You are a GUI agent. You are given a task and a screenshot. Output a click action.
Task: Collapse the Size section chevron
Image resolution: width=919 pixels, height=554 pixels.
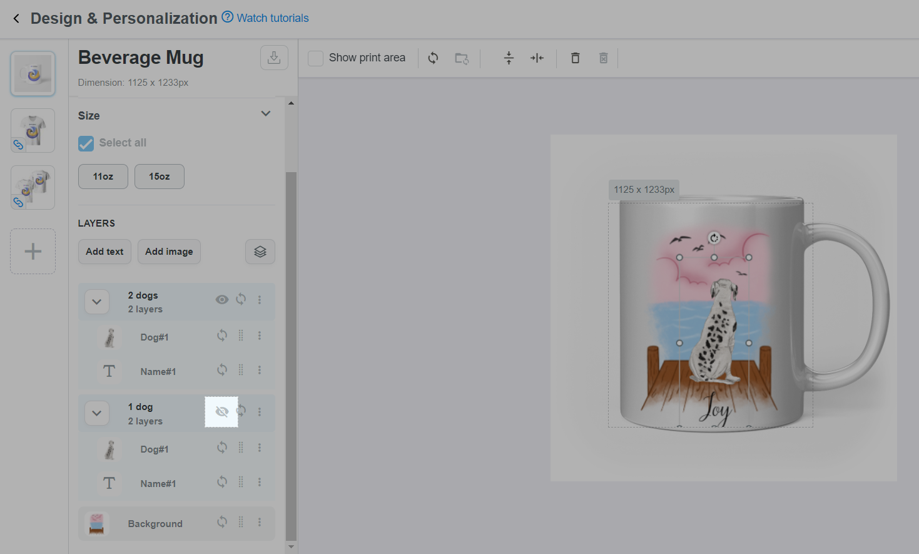point(266,114)
